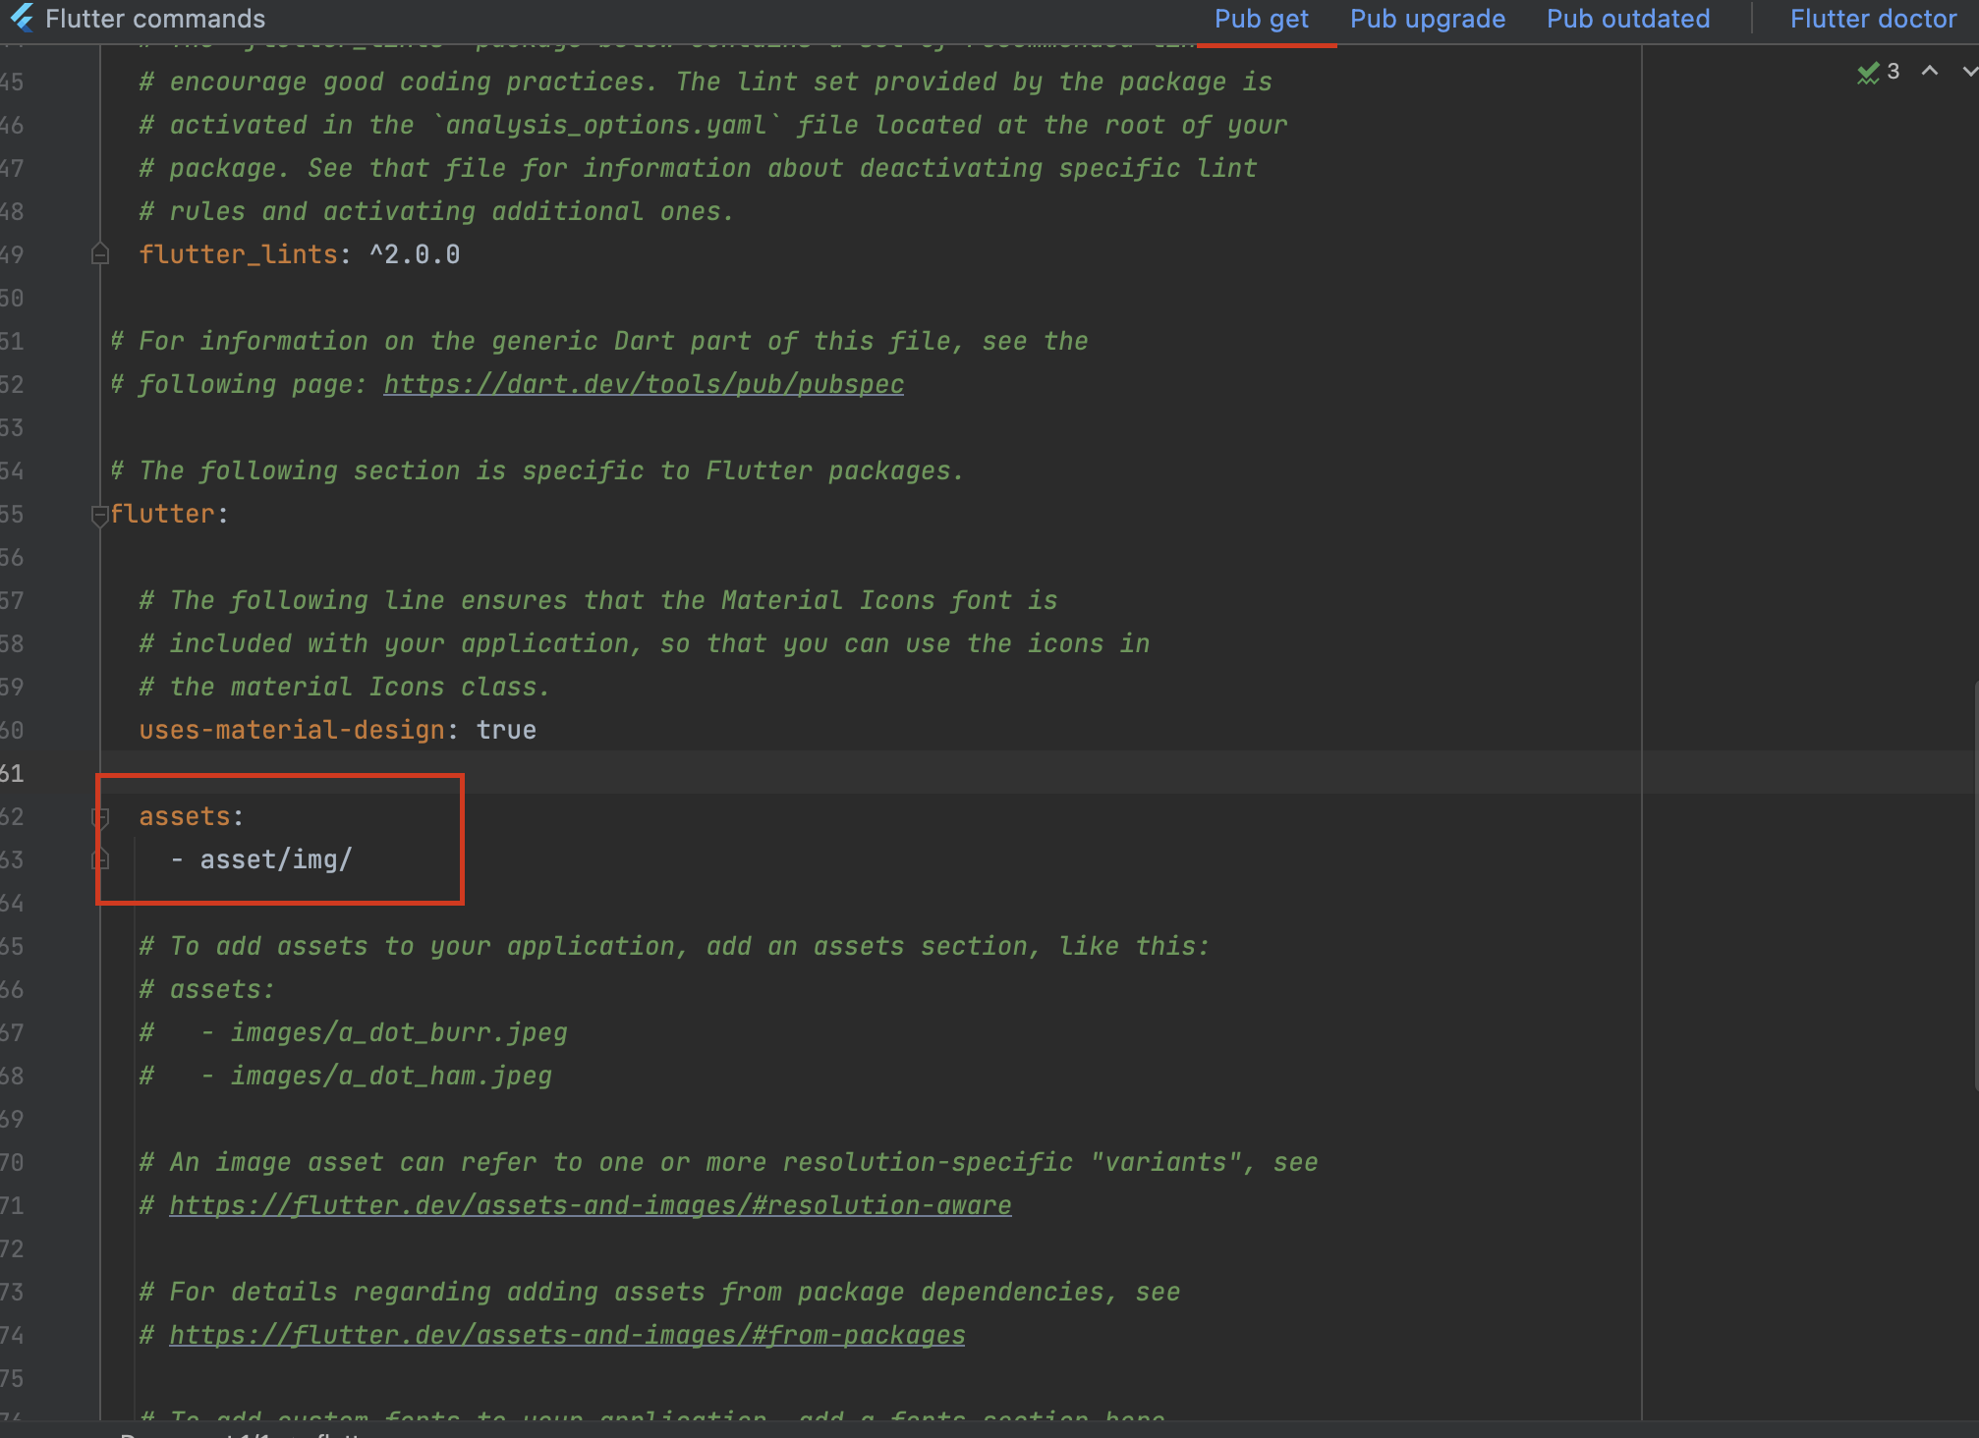
Task: Open the from-packages assets link
Action: pyautogui.click(x=567, y=1335)
